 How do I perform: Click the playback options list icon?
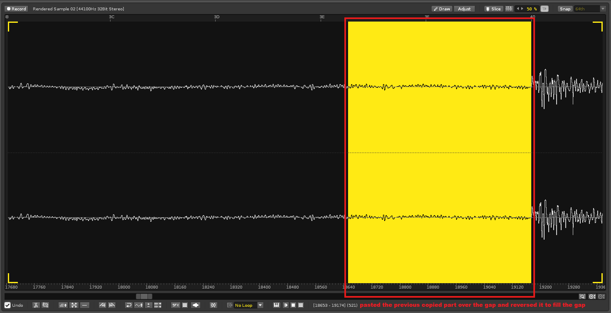tap(301, 305)
